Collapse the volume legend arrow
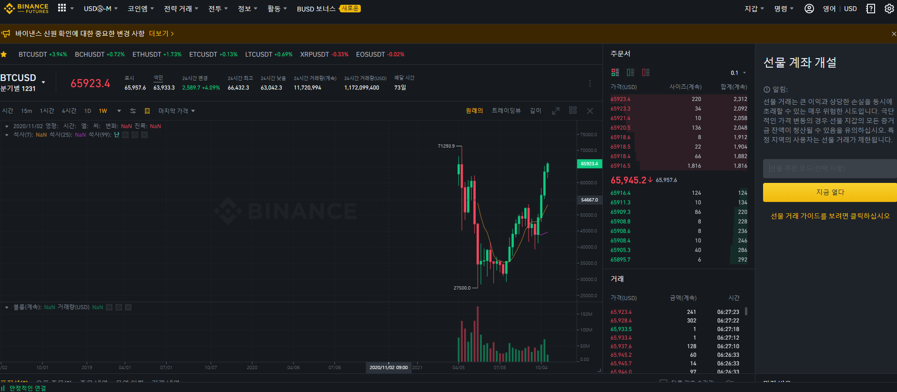 click(x=7, y=307)
